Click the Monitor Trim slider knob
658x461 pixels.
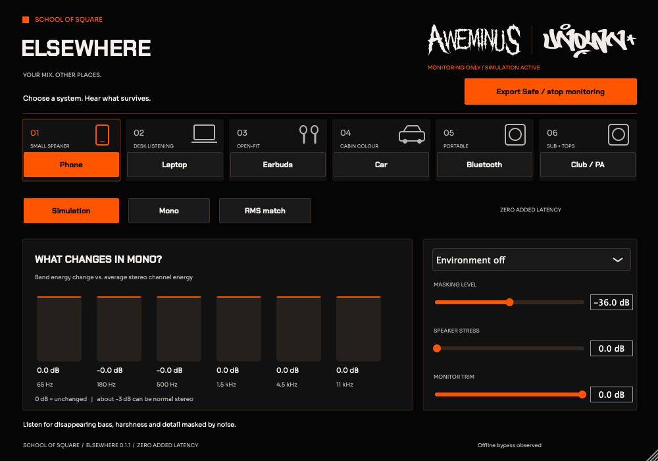click(582, 394)
